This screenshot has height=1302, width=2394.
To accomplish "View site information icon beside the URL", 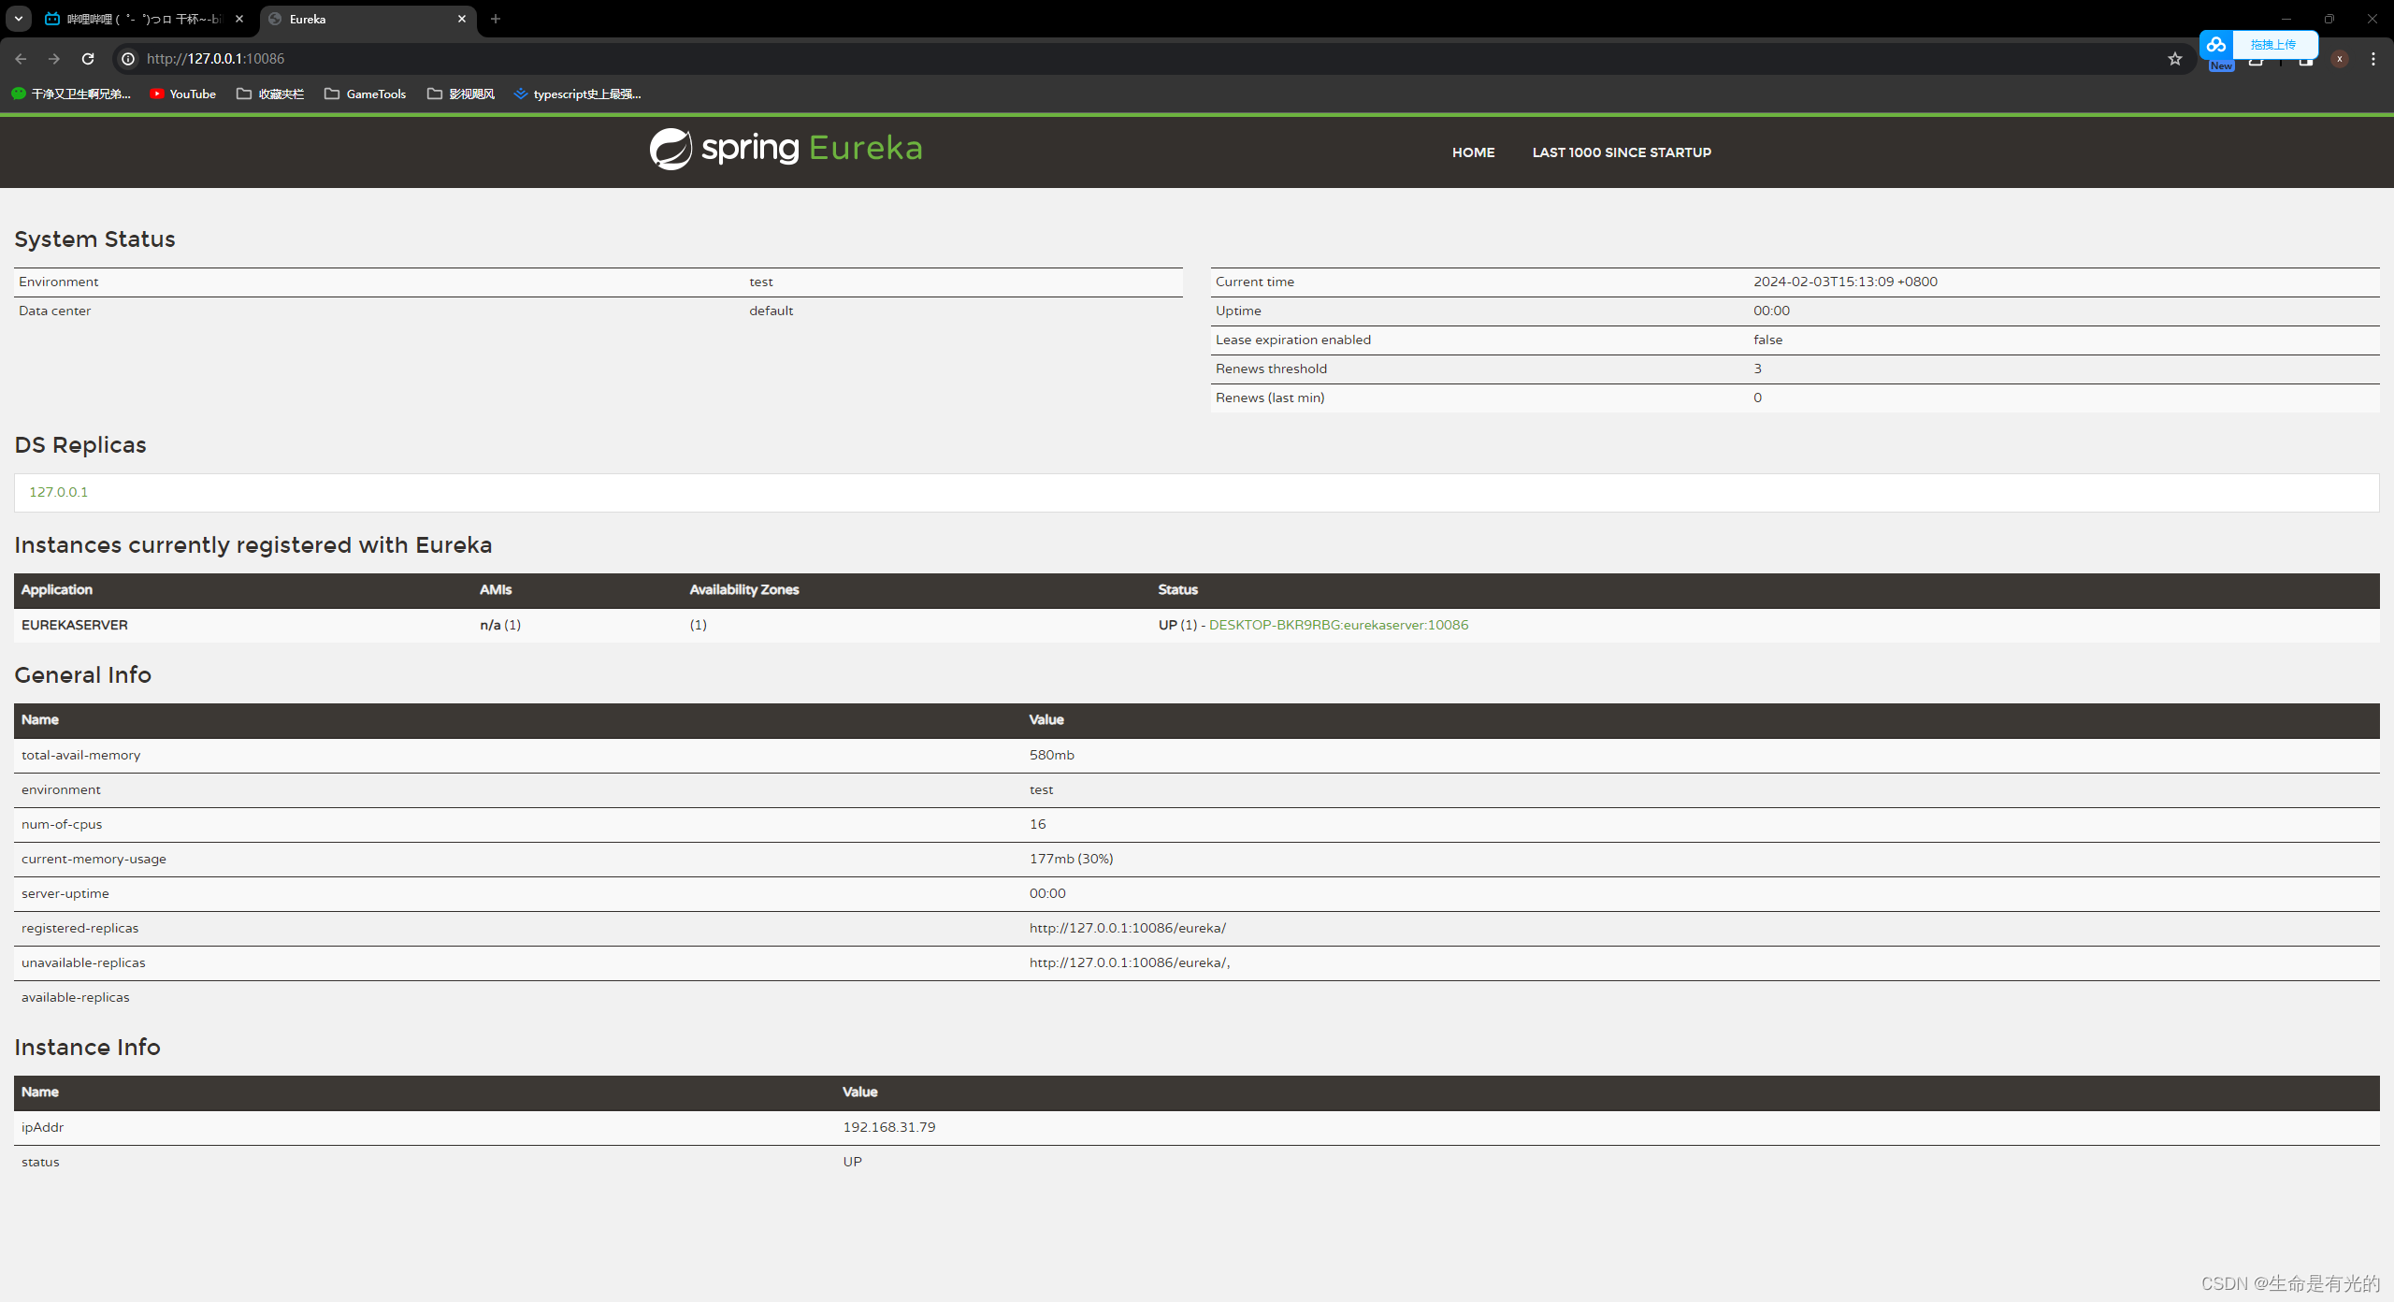I will 128,58.
